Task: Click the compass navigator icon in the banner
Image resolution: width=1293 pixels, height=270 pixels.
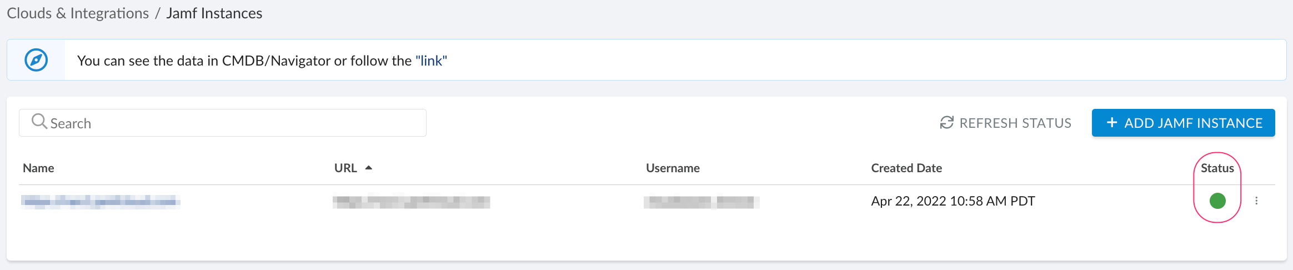Action: pyautogui.click(x=36, y=60)
